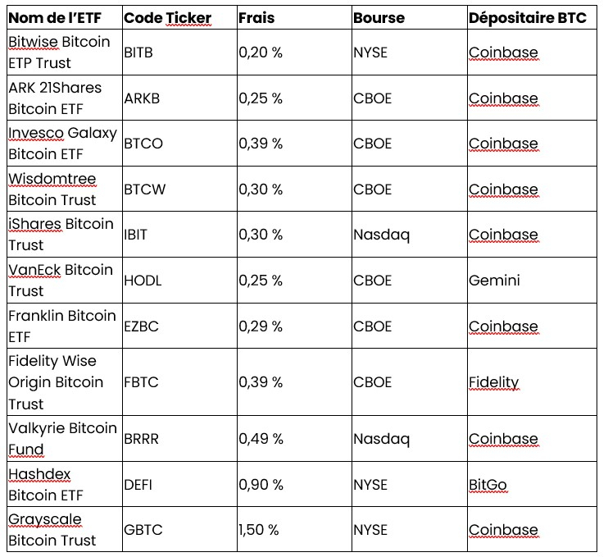Select the BRRR ticker cell

coord(141,439)
